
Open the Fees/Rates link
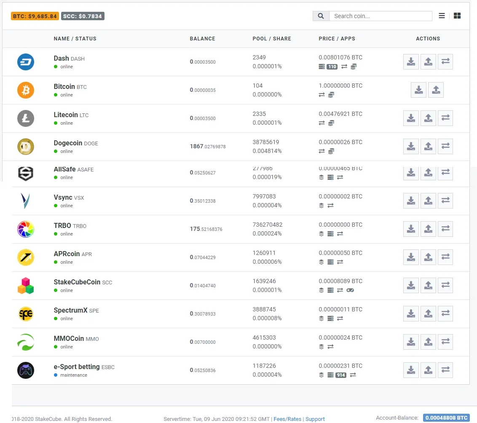pos(287,419)
